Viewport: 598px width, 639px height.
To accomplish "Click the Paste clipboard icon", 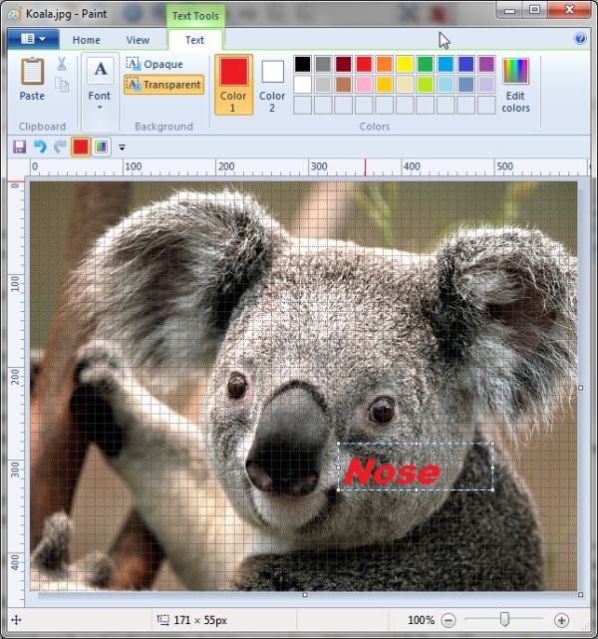I will pyautogui.click(x=32, y=71).
